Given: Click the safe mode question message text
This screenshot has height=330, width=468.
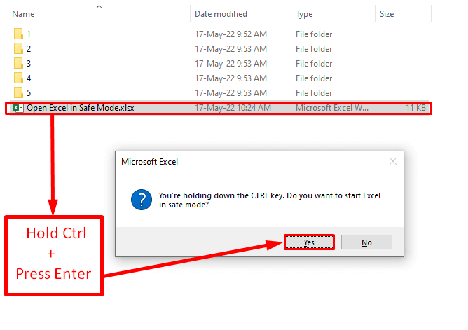Looking at the screenshot, I should pos(270,200).
